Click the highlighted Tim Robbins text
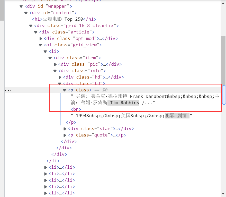The height and width of the screenshot is (197, 226). [x=123, y=103]
